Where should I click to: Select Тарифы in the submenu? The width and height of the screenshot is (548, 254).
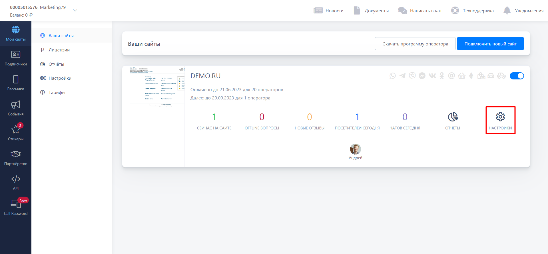click(57, 92)
